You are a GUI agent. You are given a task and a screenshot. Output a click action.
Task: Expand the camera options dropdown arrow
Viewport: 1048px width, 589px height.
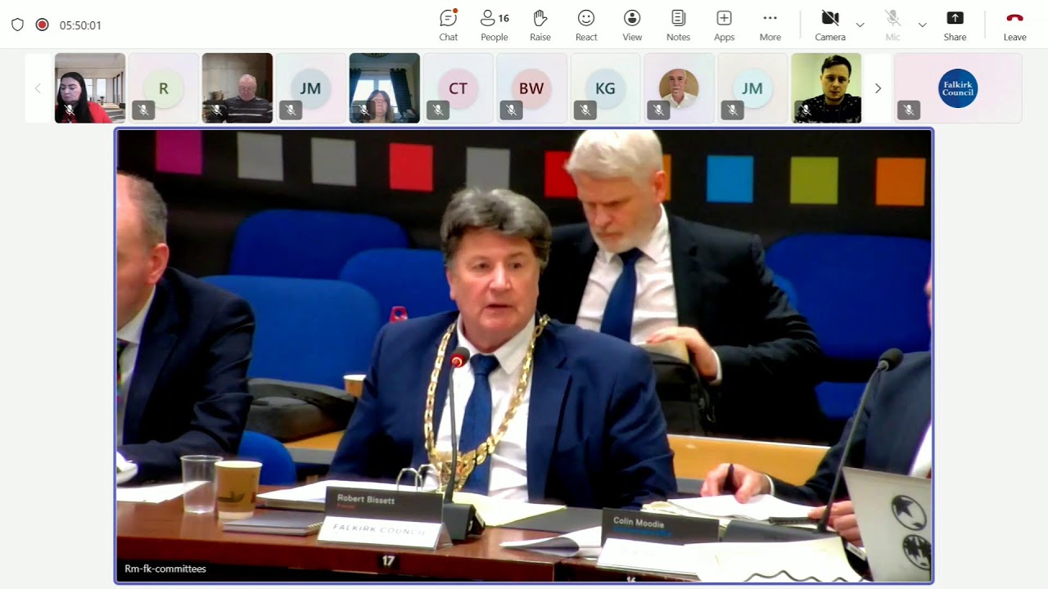coord(860,25)
